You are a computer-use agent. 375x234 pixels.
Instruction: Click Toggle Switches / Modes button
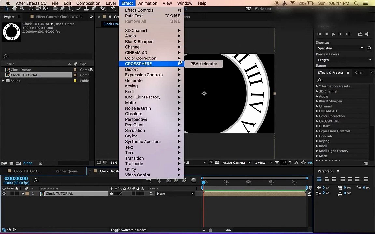click(x=128, y=230)
